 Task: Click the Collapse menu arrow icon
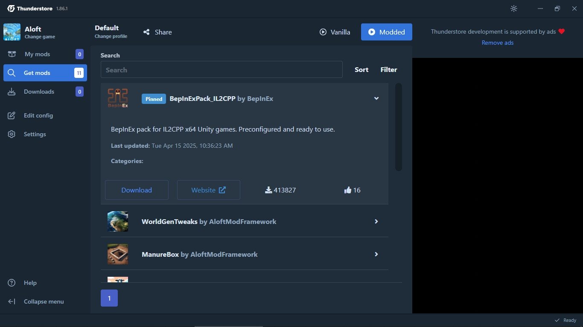point(12,301)
